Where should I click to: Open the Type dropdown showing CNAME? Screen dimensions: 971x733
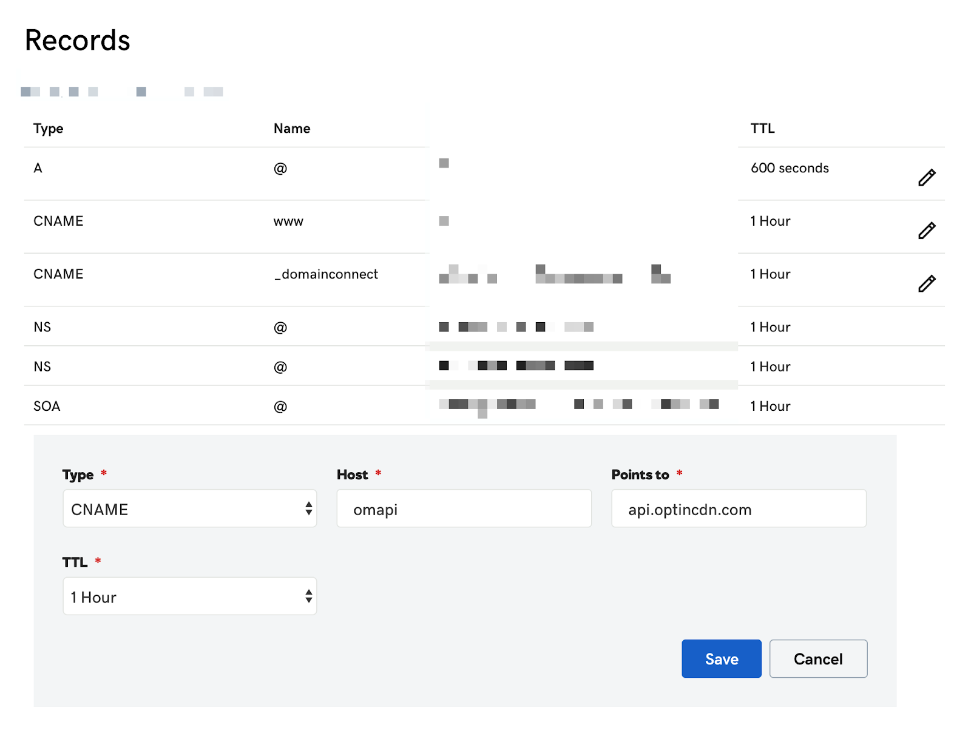(x=189, y=508)
